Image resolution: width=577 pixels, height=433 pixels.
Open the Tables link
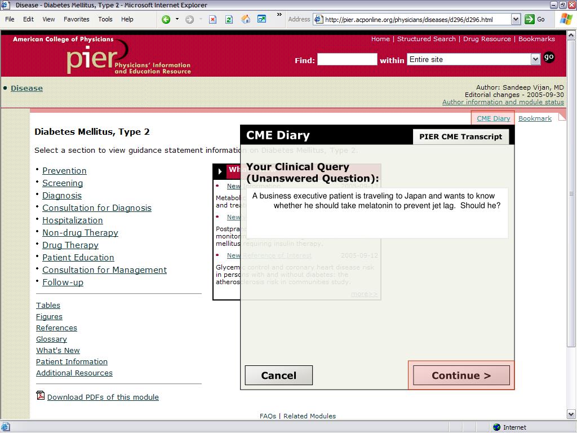48,305
